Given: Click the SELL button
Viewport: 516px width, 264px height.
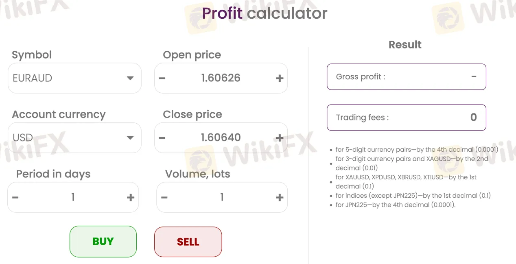Looking at the screenshot, I should click(x=188, y=241).
